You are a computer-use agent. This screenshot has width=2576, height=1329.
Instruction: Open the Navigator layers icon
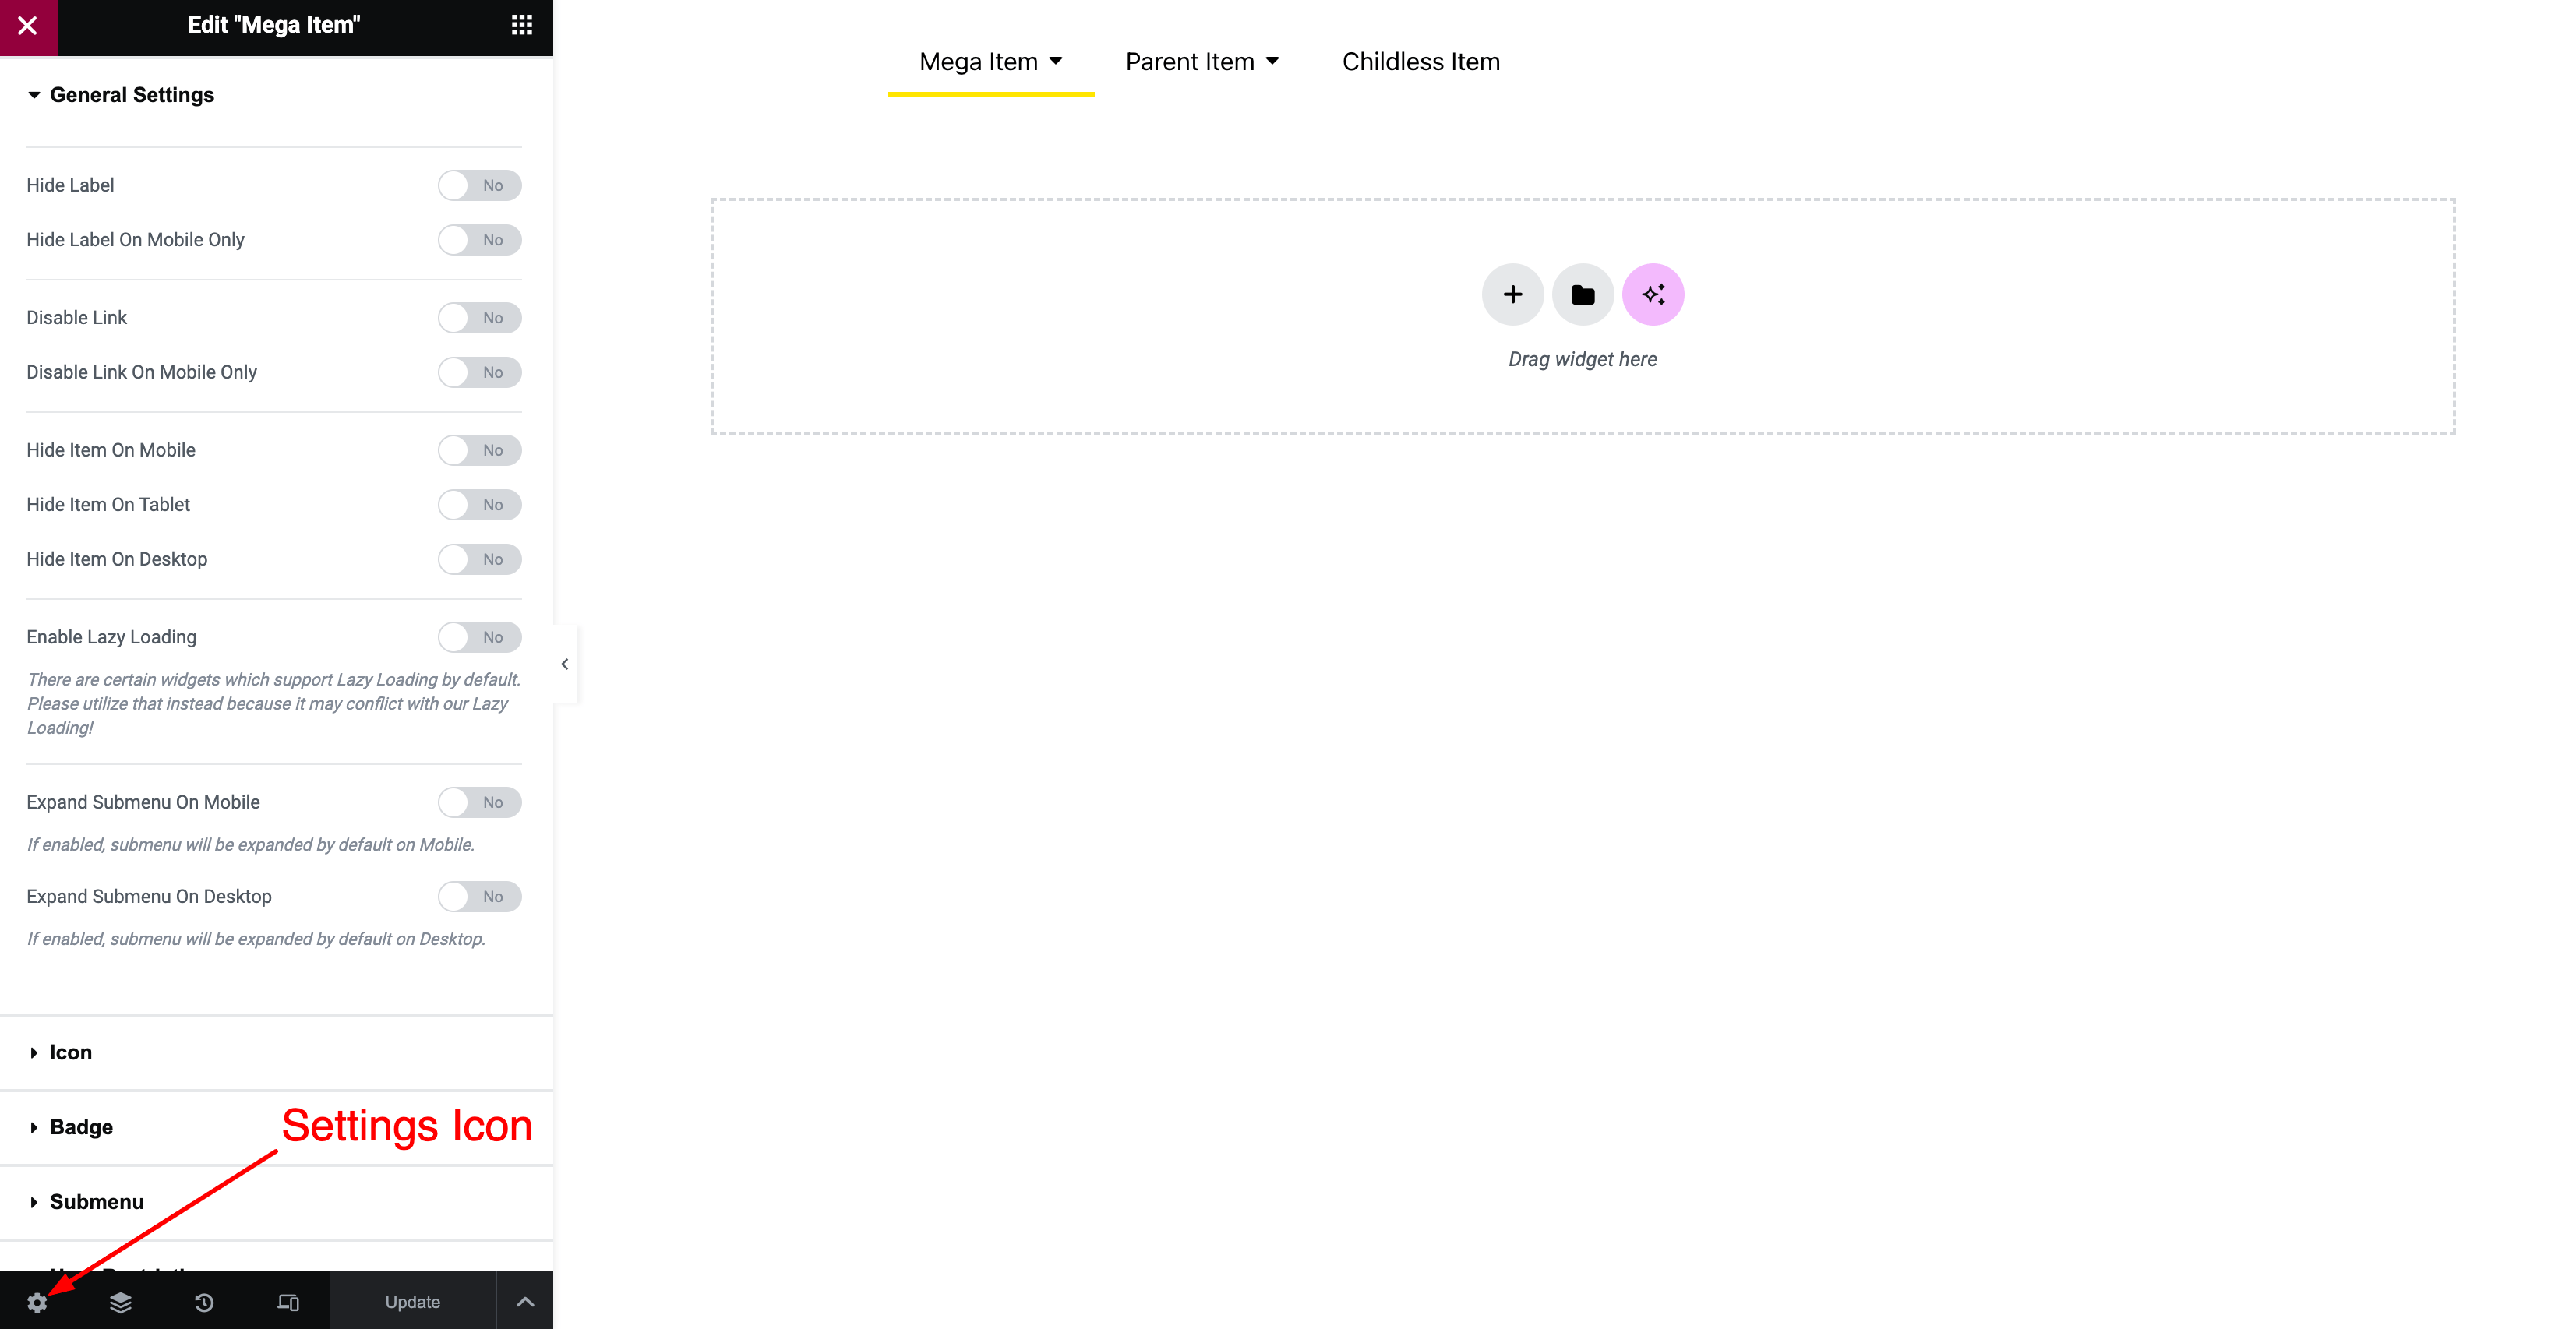(x=121, y=1302)
